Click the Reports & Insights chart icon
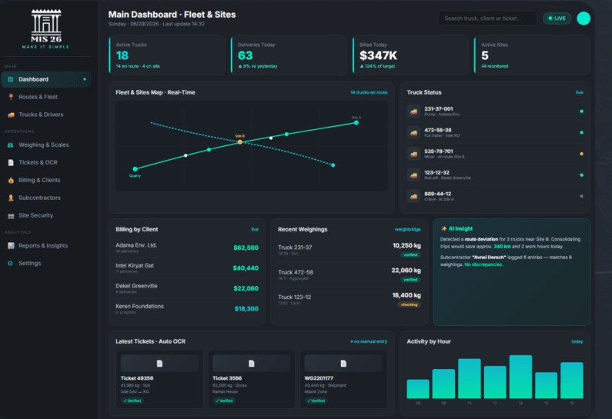This screenshot has height=419, width=612. 11,245
